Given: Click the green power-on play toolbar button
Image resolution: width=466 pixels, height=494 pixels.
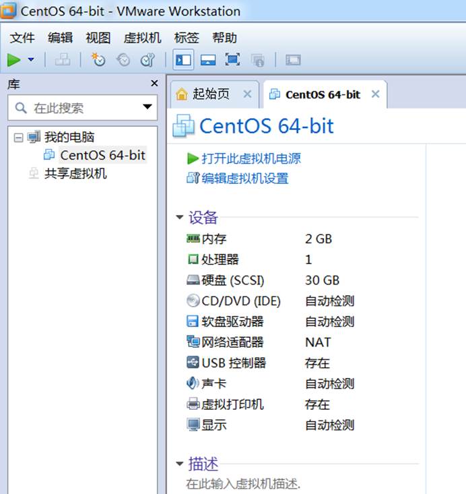Looking at the screenshot, I should [14, 60].
